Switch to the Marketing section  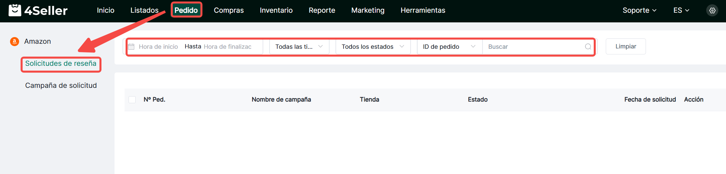368,10
